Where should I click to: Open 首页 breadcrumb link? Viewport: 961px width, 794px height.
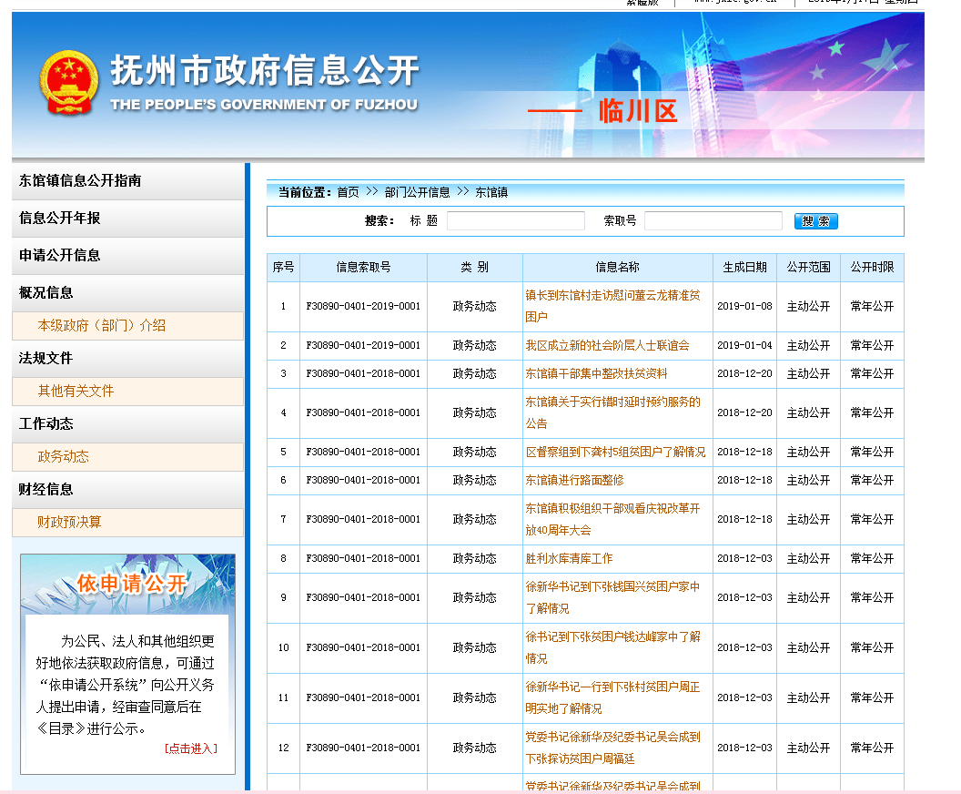349,192
